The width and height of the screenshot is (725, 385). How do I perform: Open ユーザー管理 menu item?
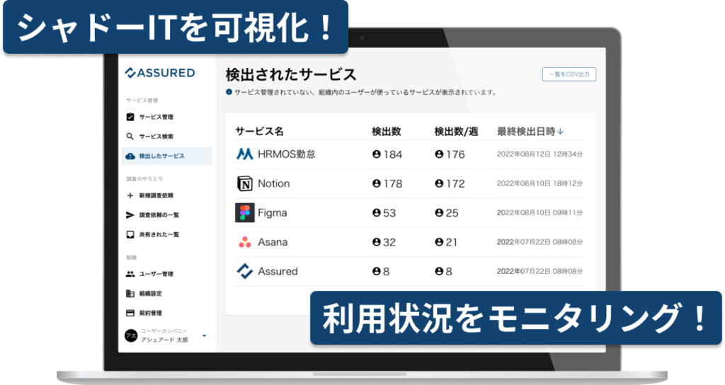[167, 274]
